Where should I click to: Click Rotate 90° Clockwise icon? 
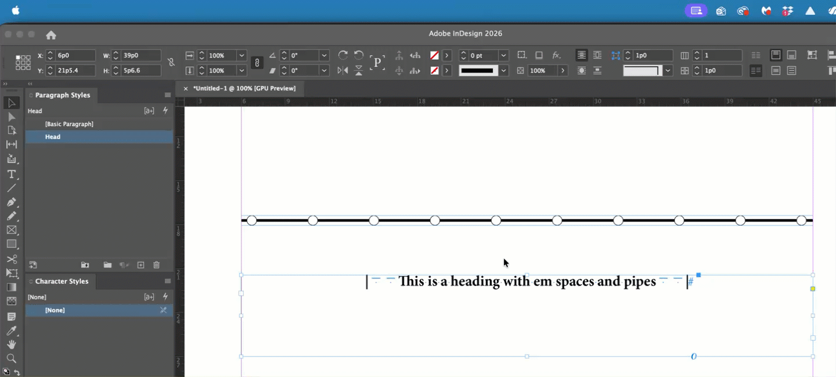[343, 55]
